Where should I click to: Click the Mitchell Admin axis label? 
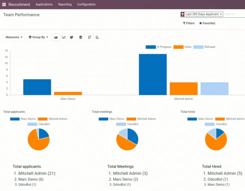click(x=184, y=99)
